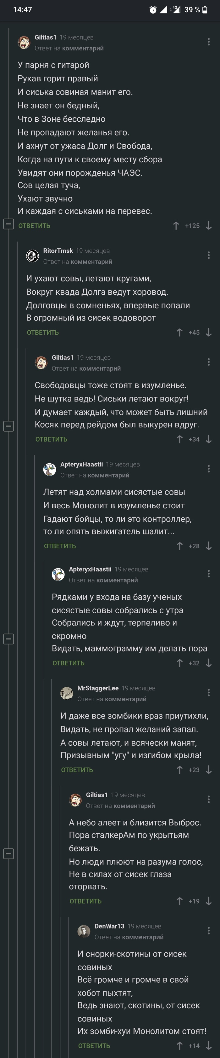This screenshot has height=1058, width=220.
Task: Reply to RitorTmsk's comment via ОТВЕТИТЬ
Action: click(x=43, y=332)
